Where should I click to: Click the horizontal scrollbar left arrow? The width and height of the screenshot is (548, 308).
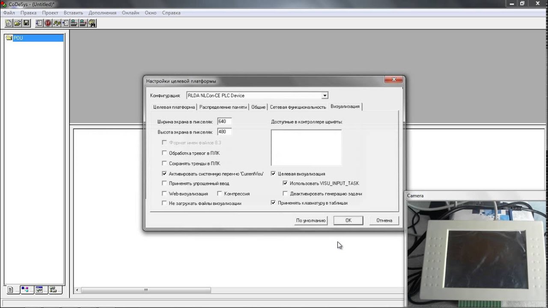click(x=77, y=290)
